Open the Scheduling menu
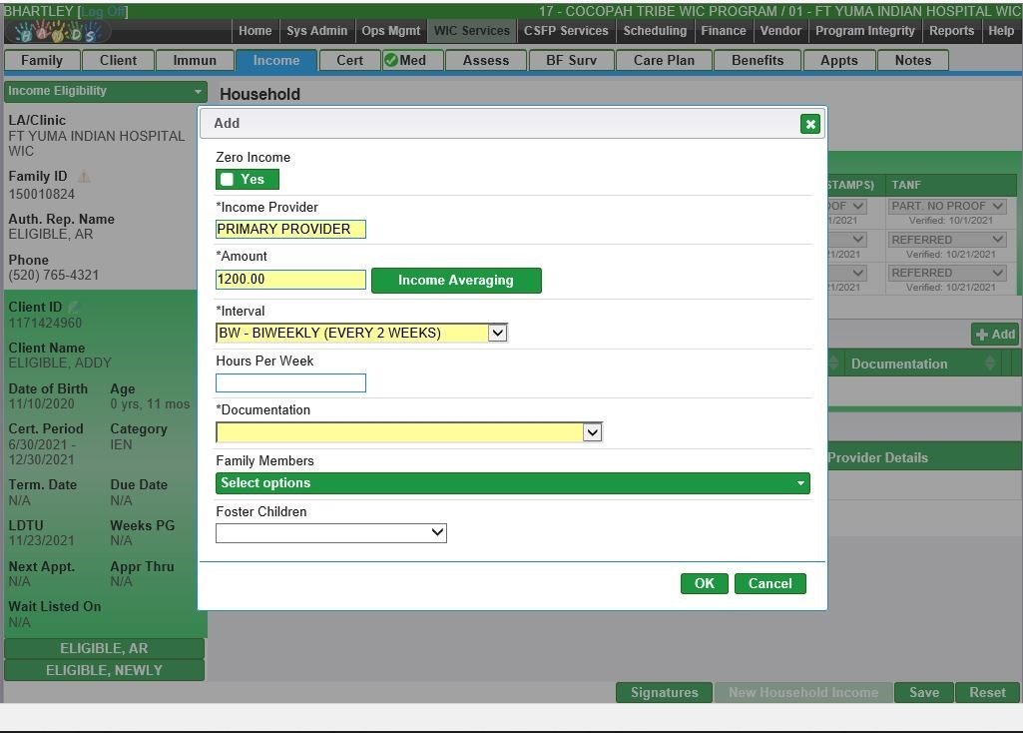 pos(655,31)
